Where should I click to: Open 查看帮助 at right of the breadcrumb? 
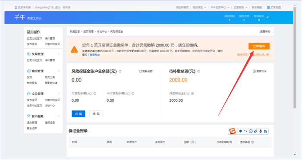coord(265,31)
